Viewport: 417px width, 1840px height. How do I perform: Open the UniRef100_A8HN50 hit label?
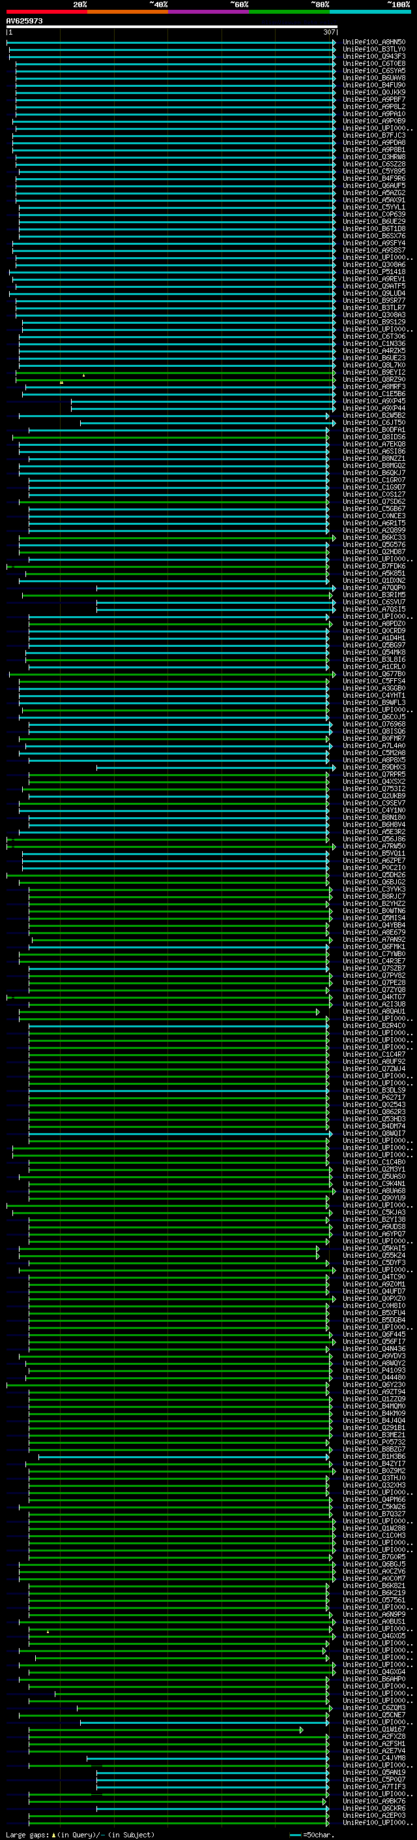click(373, 42)
